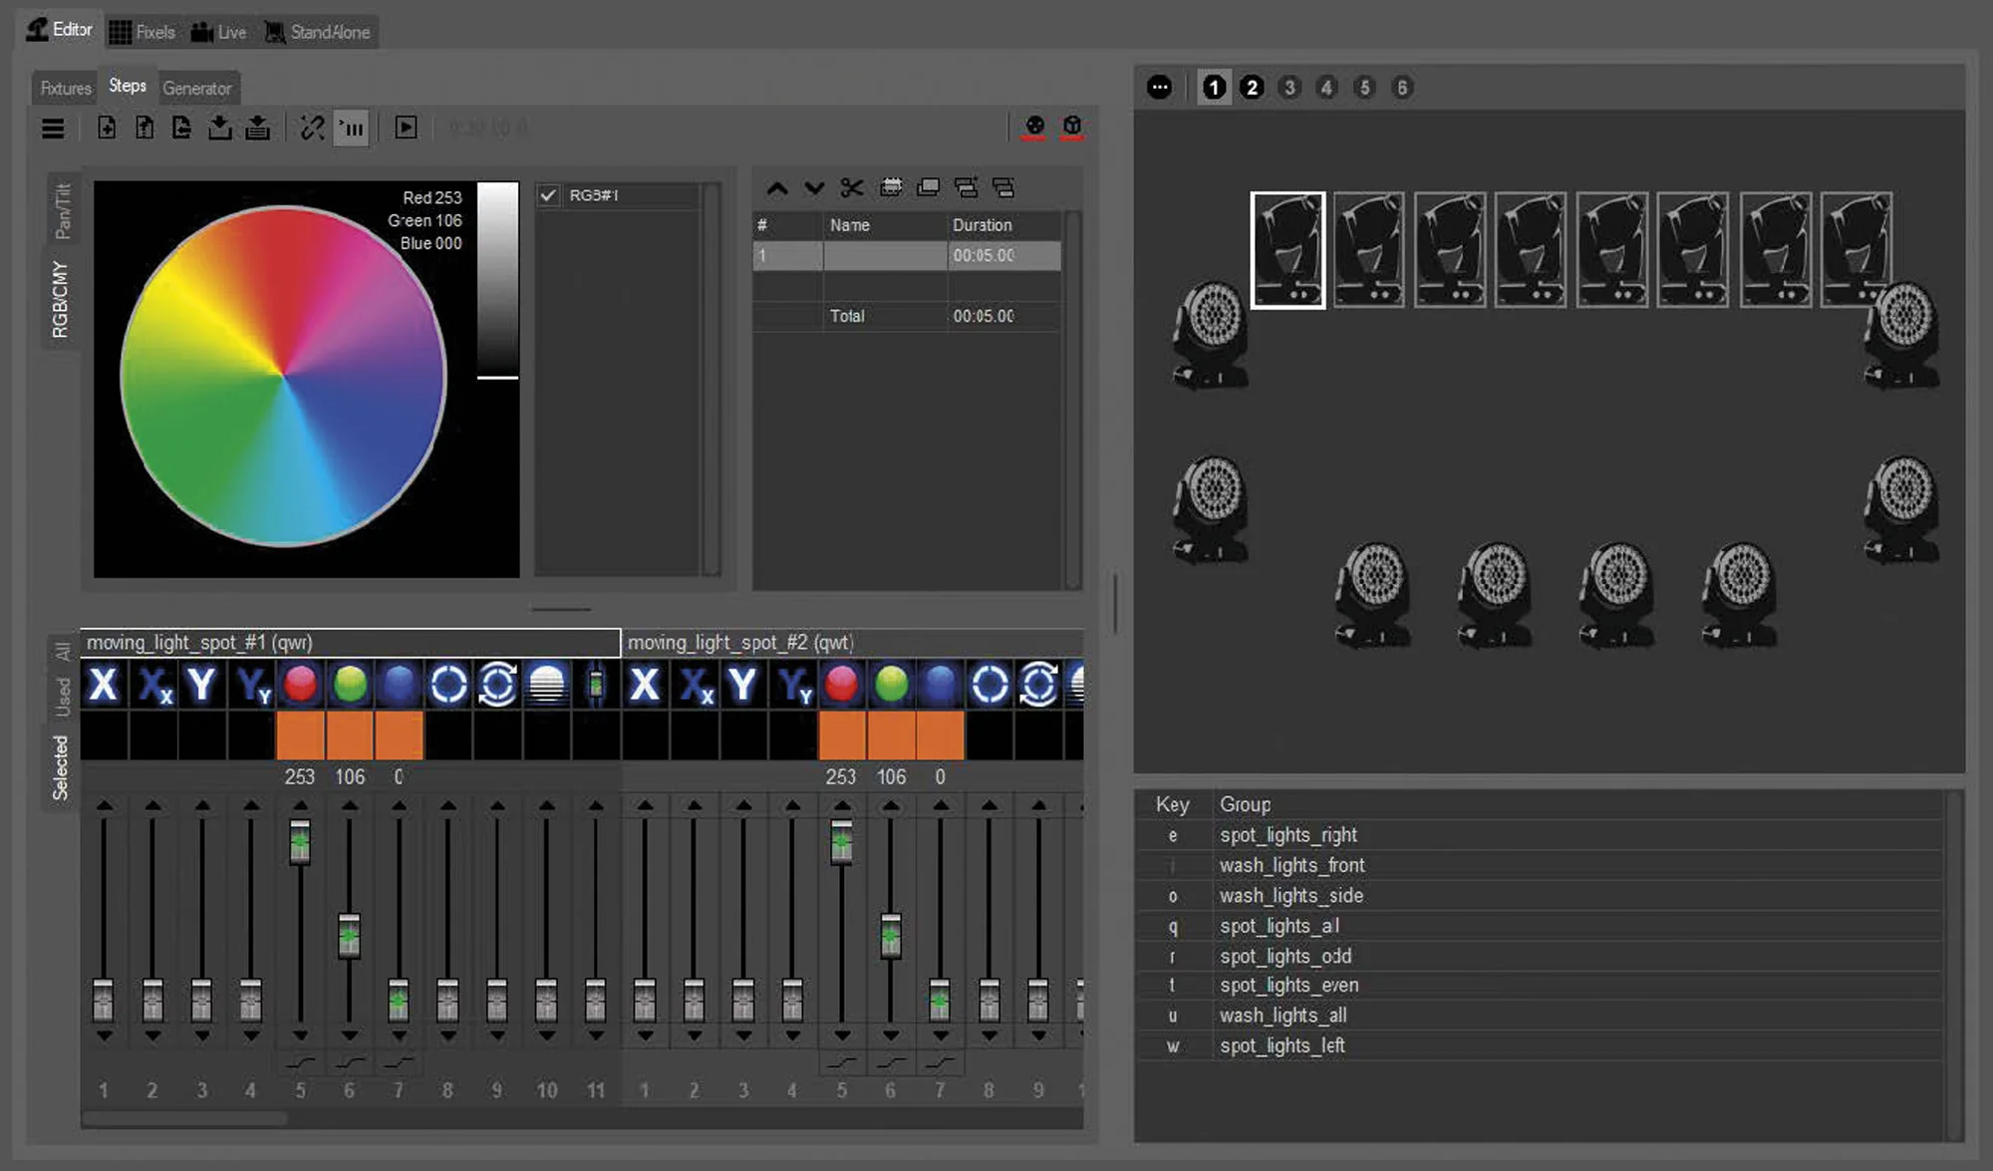Click the unlink chain icon in toolbar
The width and height of the screenshot is (1993, 1171).
(312, 128)
